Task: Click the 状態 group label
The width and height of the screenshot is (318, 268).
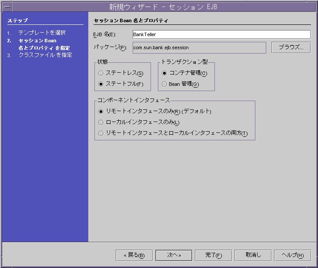Action: (102, 61)
